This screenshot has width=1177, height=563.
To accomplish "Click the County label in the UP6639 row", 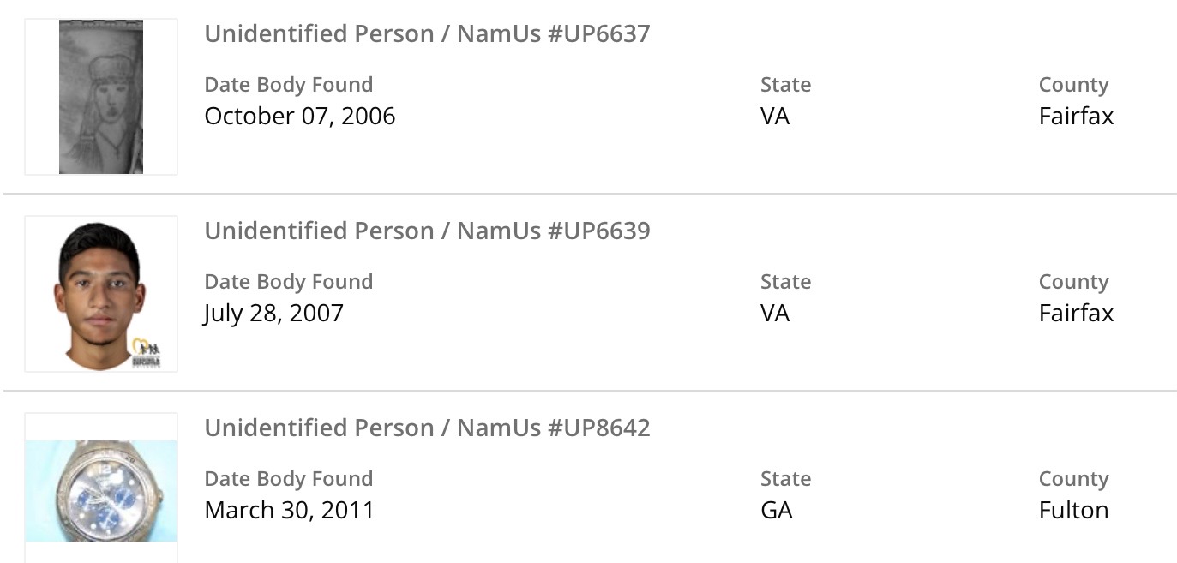I will click(x=1073, y=282).
